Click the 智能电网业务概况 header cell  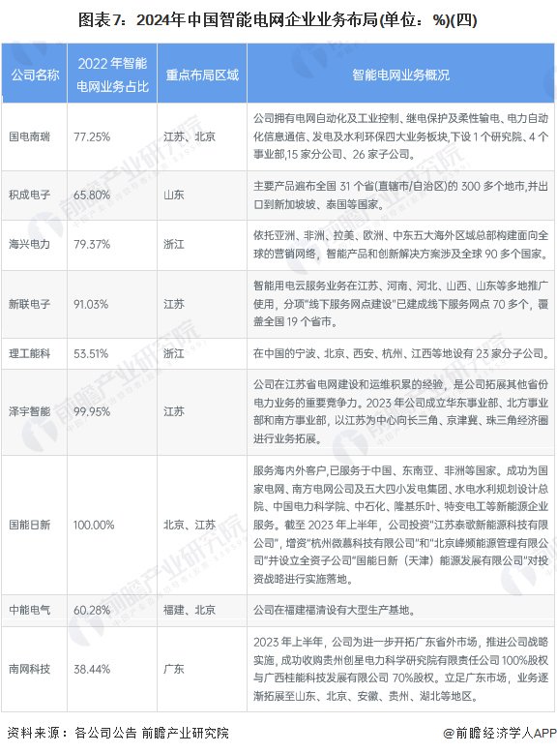[400, 75]
